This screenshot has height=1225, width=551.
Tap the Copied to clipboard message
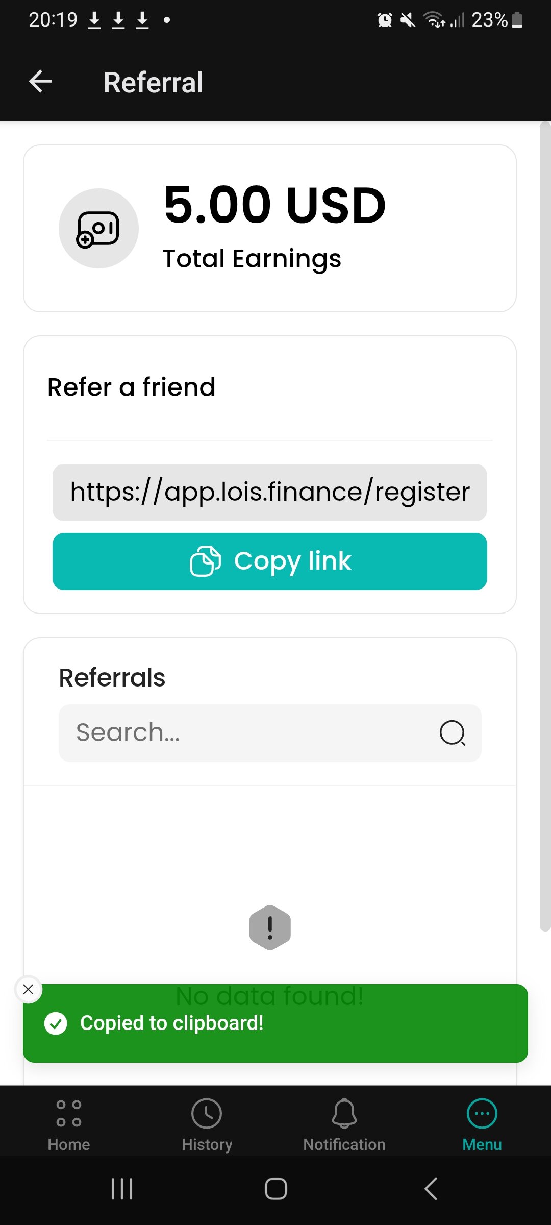tap(172, 1023)
